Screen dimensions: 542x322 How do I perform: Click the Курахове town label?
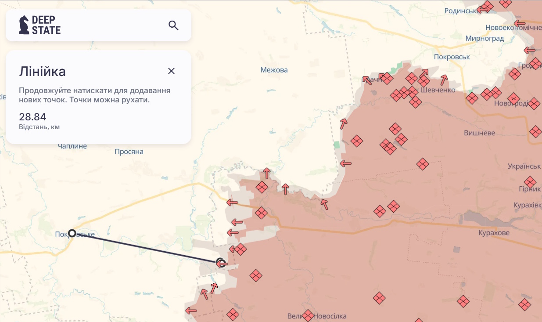pos(494,233)
